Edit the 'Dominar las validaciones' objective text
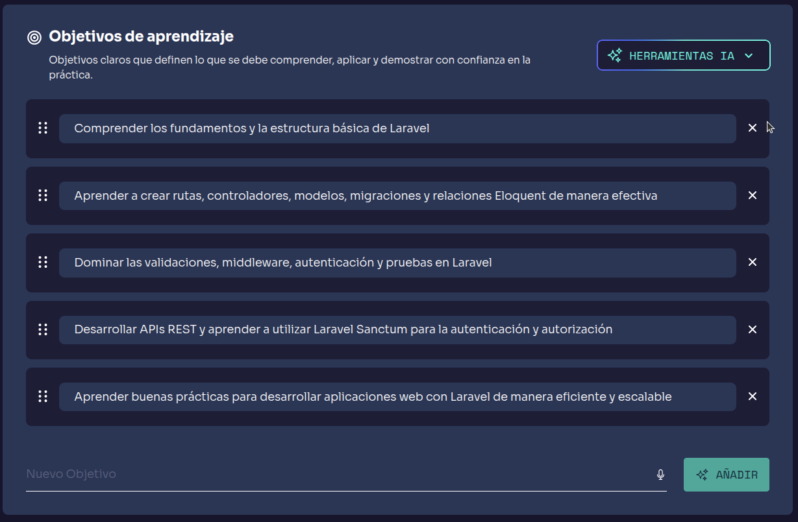 click(x=397, y=263)
